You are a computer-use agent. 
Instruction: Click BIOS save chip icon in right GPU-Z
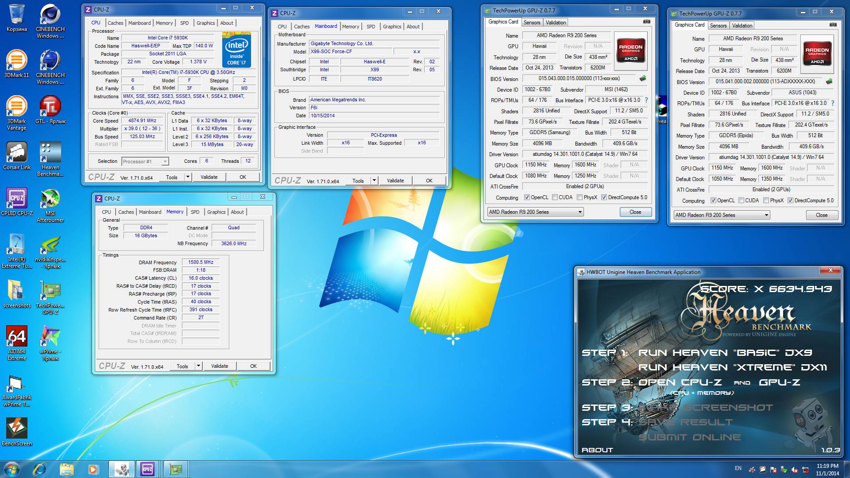[829, 81]
